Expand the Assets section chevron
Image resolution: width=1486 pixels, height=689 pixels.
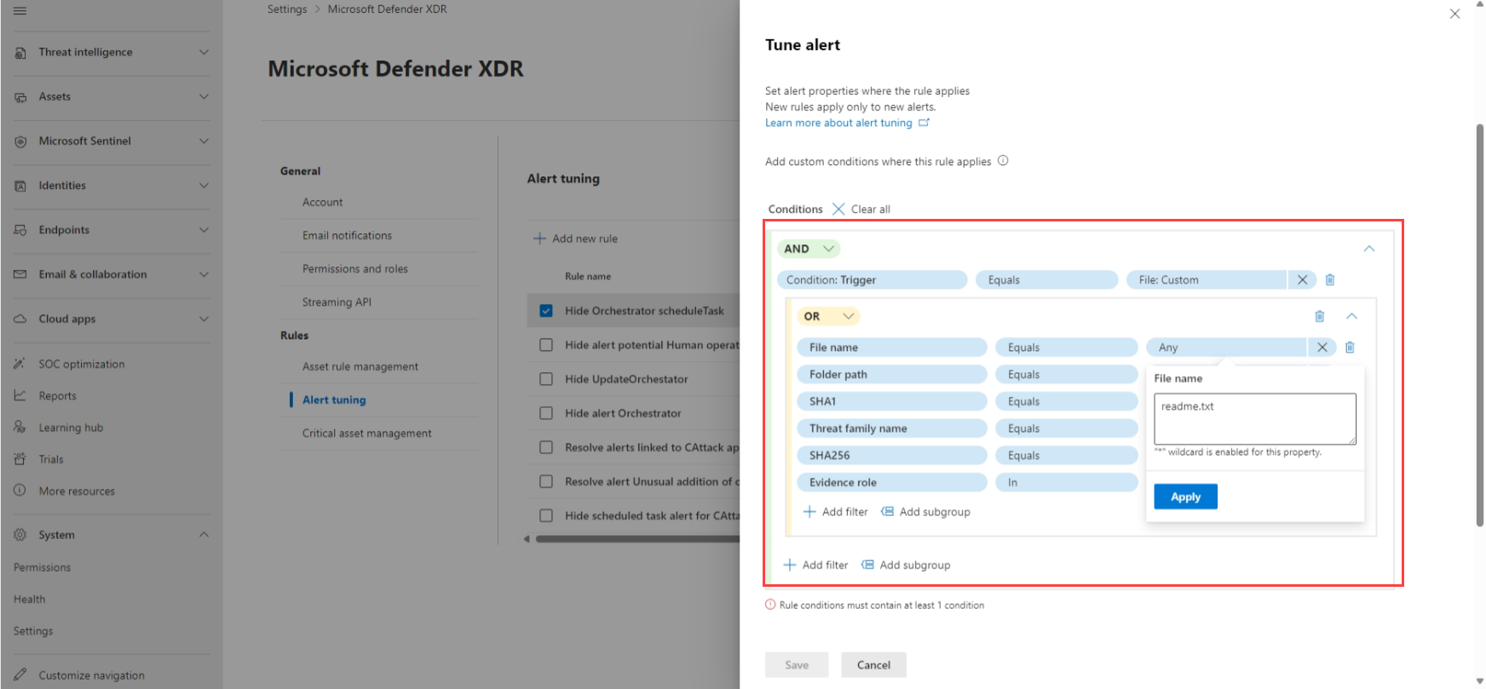[x=204, y=97]
